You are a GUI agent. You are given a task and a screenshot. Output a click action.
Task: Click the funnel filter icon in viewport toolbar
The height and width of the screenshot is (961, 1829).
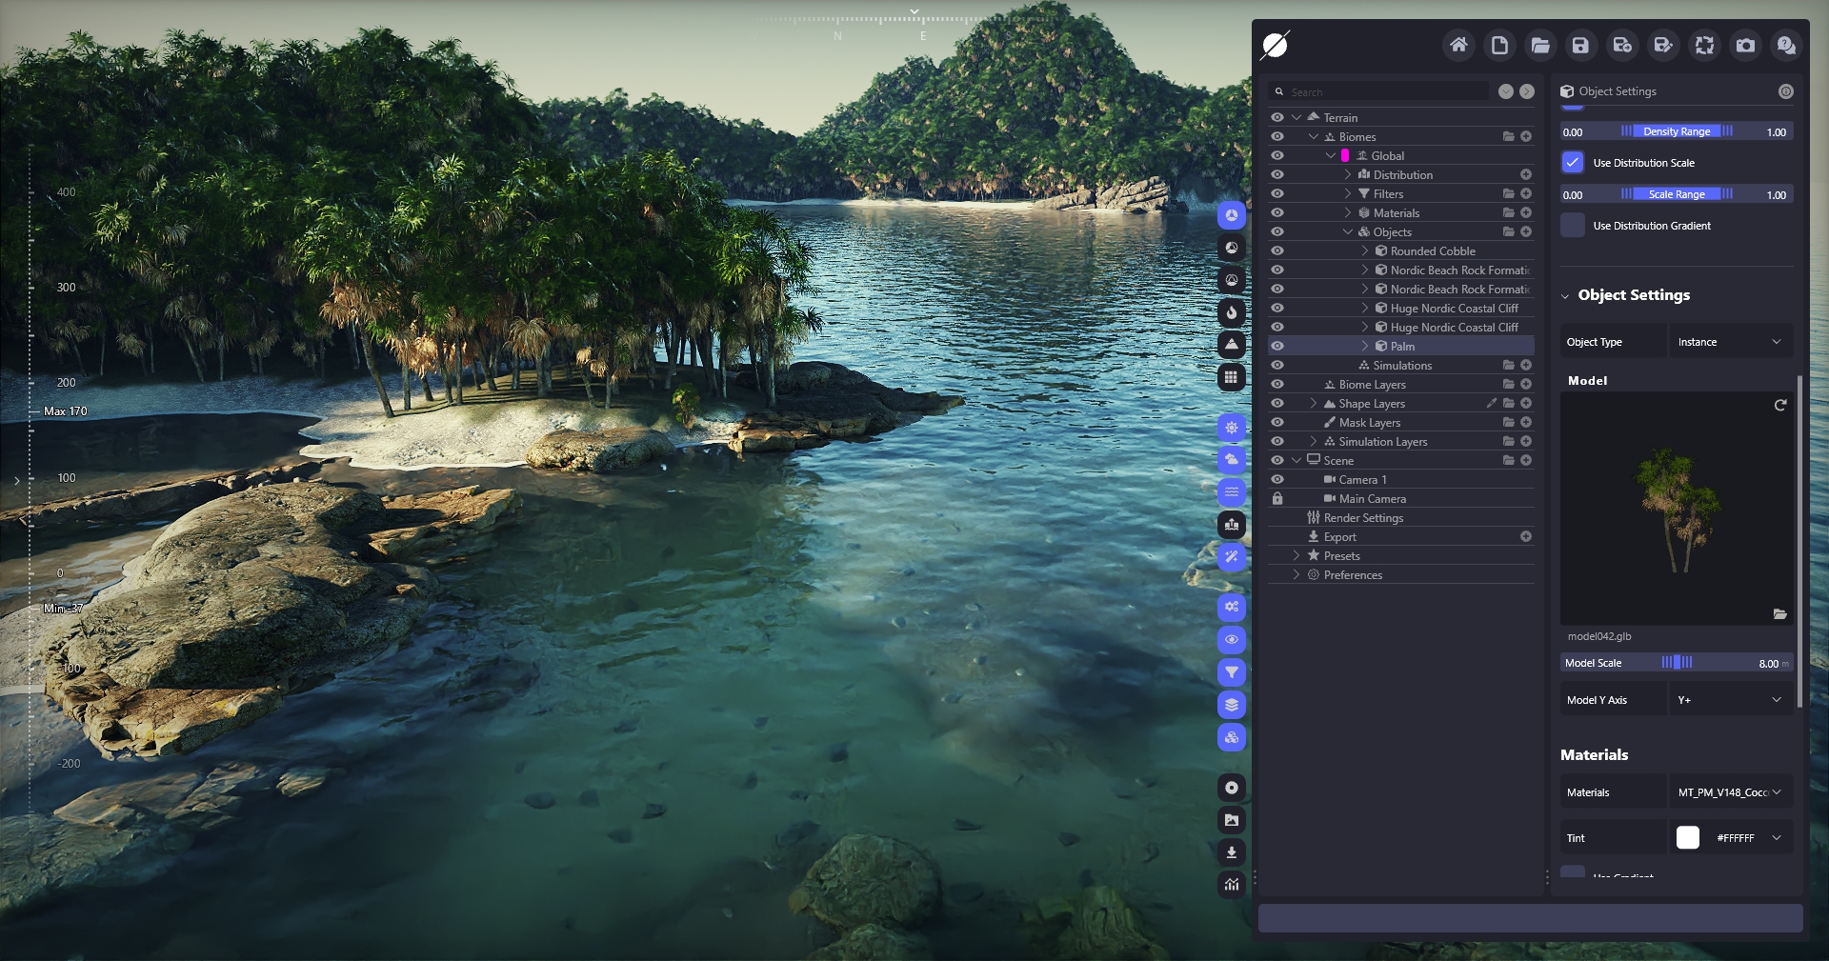1232,672
